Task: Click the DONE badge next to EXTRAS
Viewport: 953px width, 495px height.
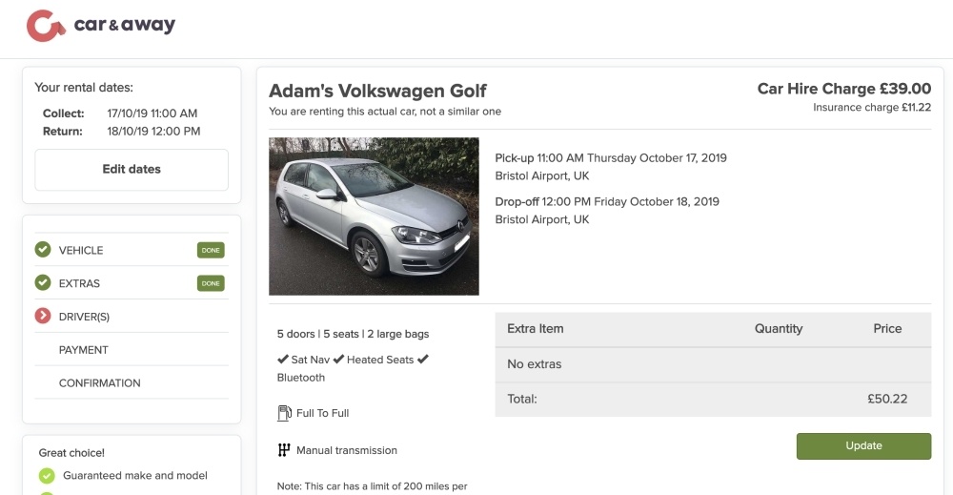Action: click(211, 283)
